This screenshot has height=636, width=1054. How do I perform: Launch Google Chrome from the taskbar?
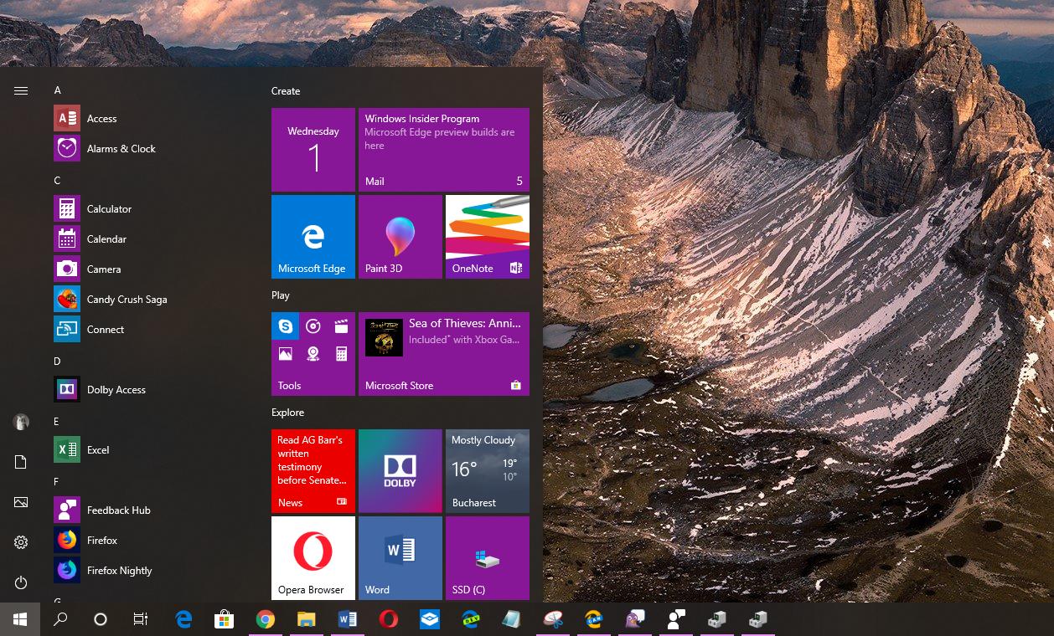(x=266, y=619)
